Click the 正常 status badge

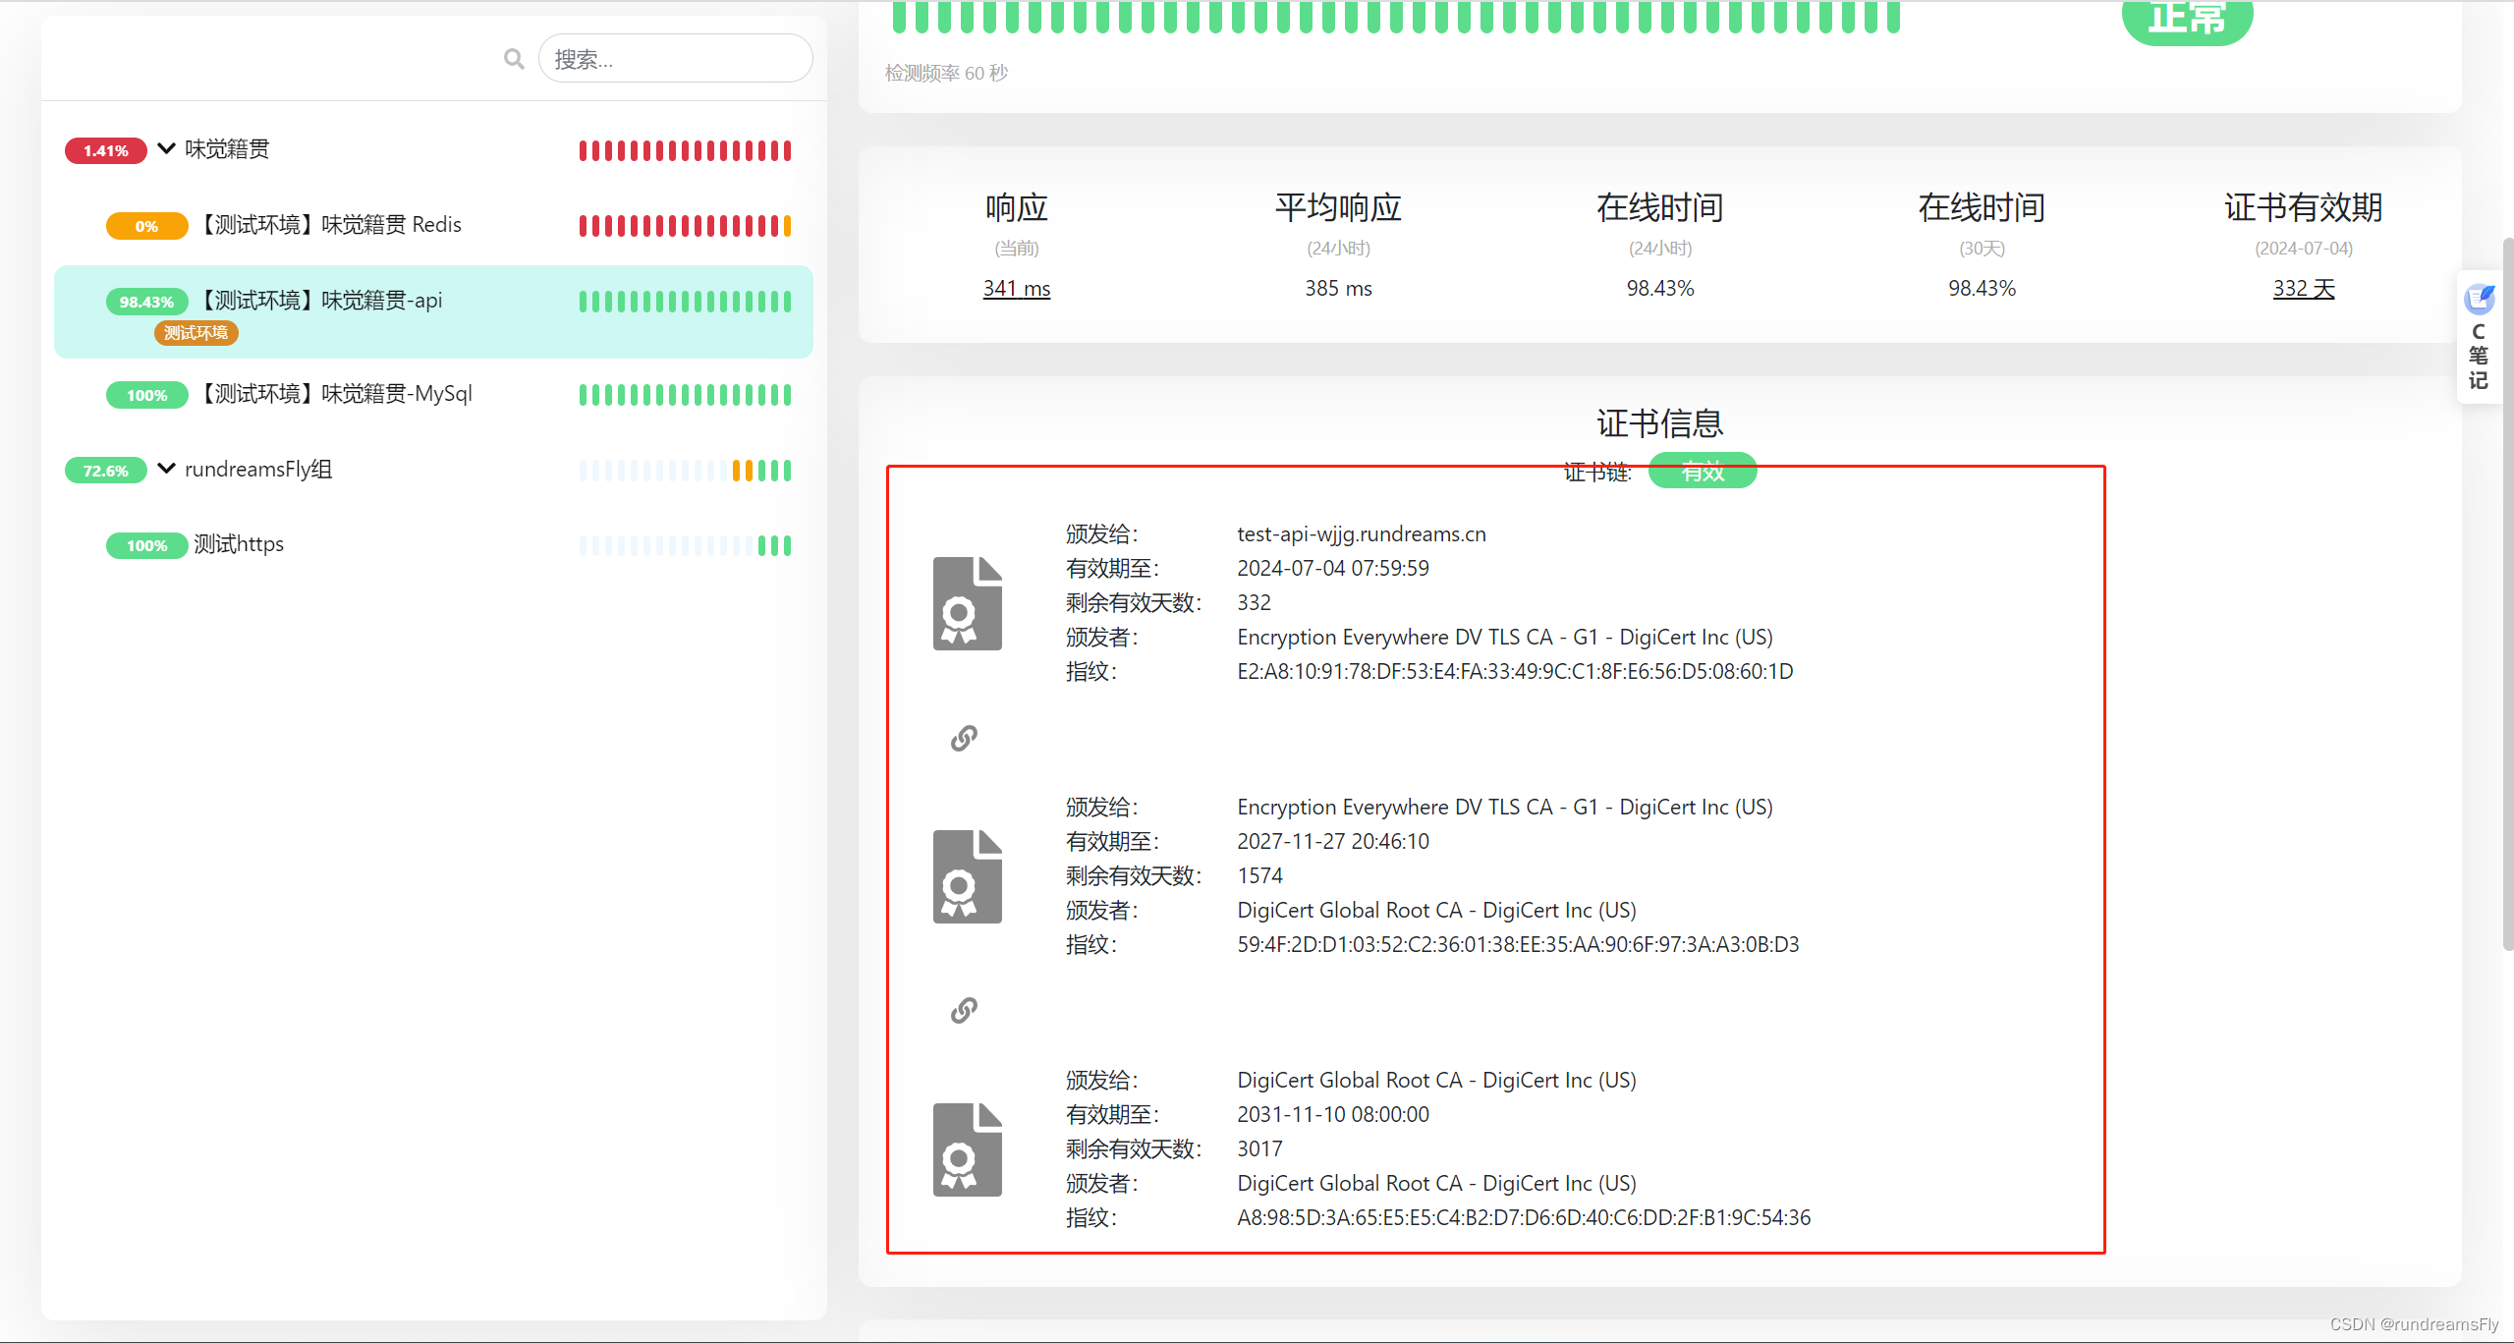2187,18
